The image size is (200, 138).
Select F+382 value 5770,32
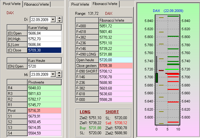(116, 37)
